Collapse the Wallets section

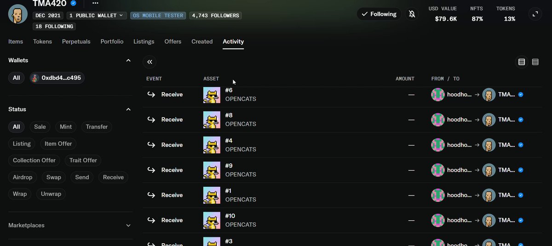(x=128, y=61)
